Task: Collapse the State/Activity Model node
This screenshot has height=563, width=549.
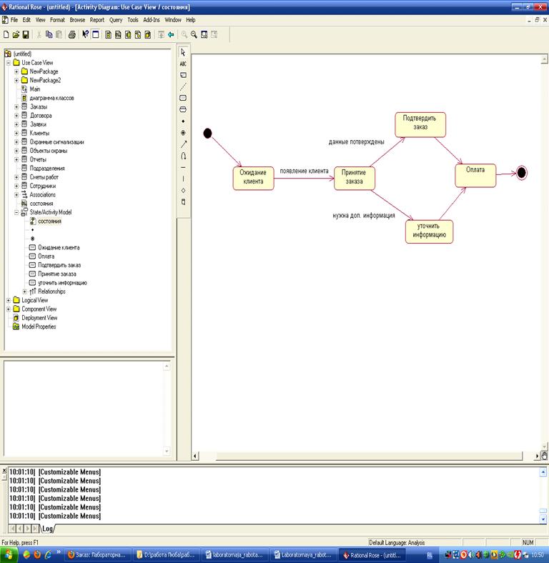Action: [x=16, y=212]
